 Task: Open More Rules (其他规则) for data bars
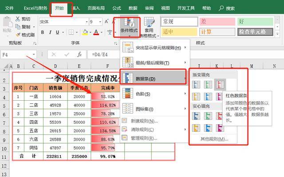(214, 139)
